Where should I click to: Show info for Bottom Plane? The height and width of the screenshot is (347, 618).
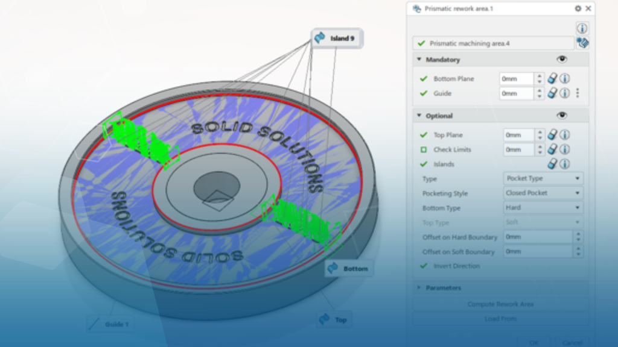pos(565,78)
